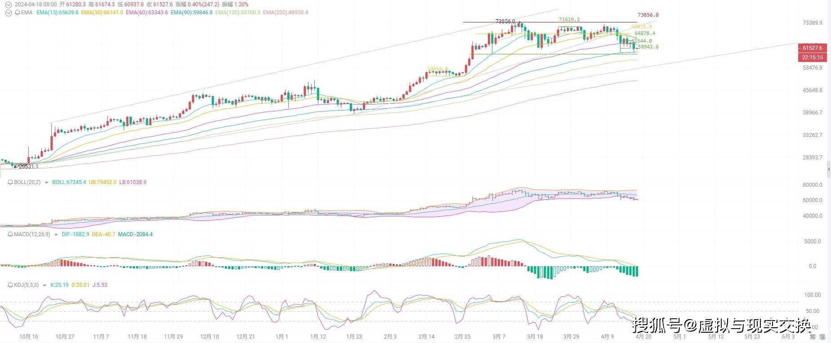The height and width of the screenshot is (343, 831).
Task: Click the 6月3 date on the time axis
Action: click(x=788, y=337)
